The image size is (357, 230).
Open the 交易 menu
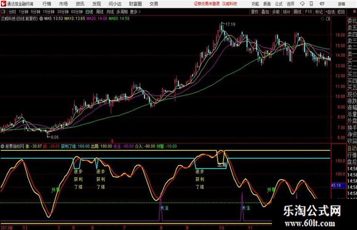tap(154, 4)
